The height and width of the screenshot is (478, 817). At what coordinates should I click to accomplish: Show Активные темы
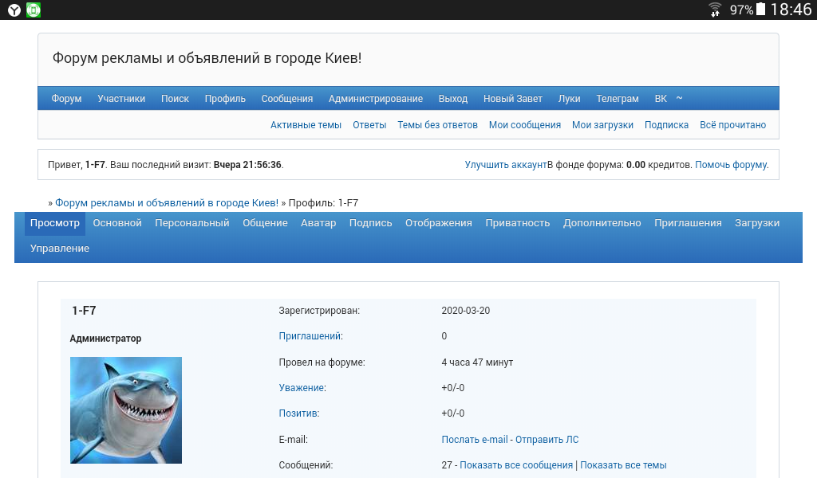(306, 125)
